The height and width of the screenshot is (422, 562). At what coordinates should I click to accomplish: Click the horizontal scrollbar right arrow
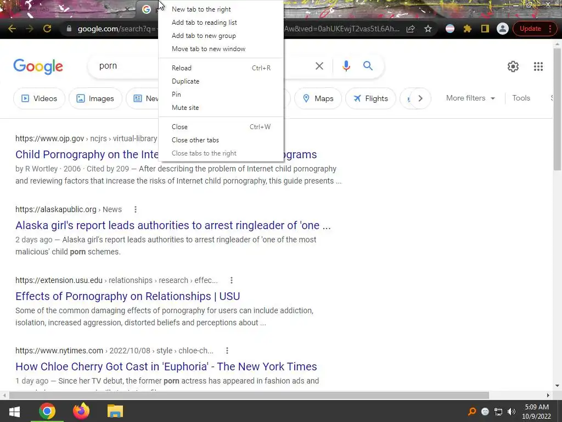tap(548, 395)
